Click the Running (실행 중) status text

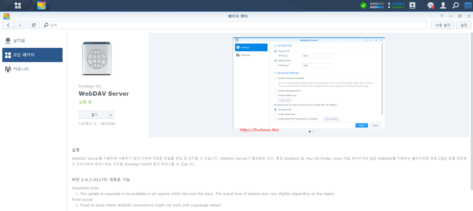pyautogui.click(x=85, y=102)
